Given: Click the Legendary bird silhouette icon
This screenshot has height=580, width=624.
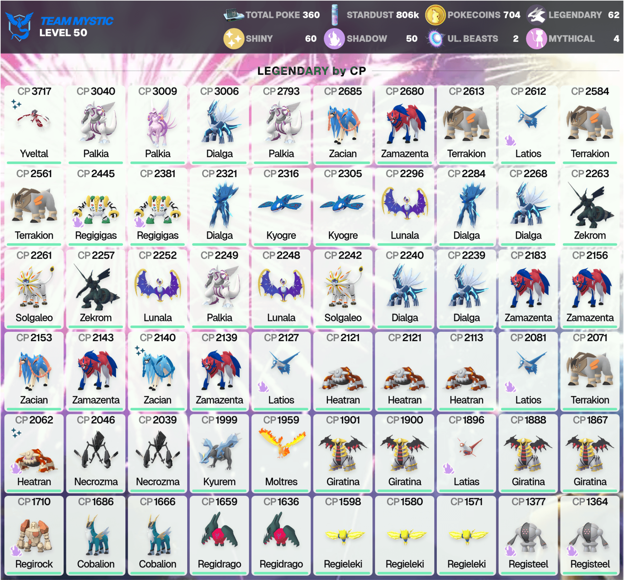Looking at the screenshot, I should [536, 15].
